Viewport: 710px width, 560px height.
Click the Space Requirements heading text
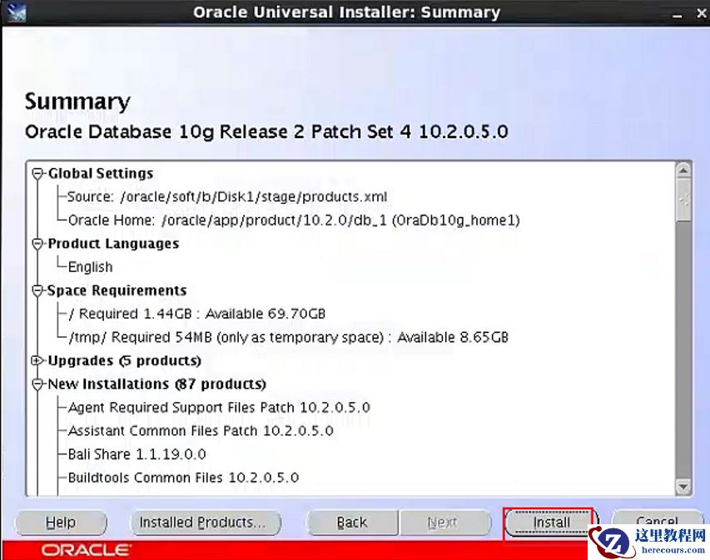point(117,290)
